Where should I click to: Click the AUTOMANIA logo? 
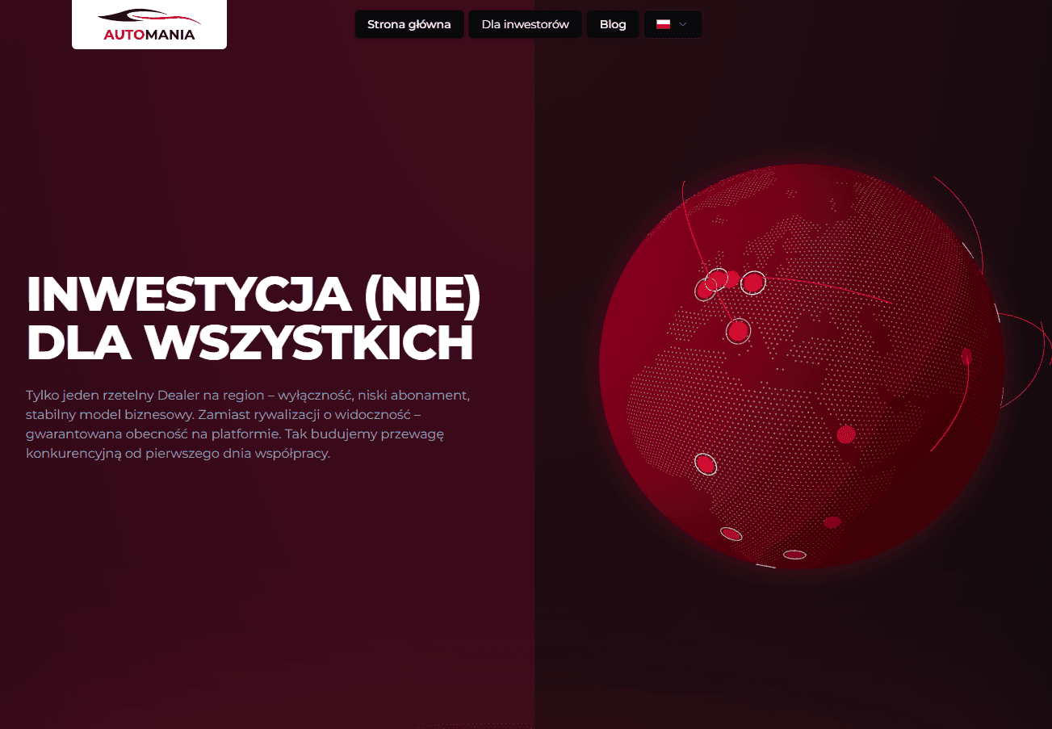point(149,24)
